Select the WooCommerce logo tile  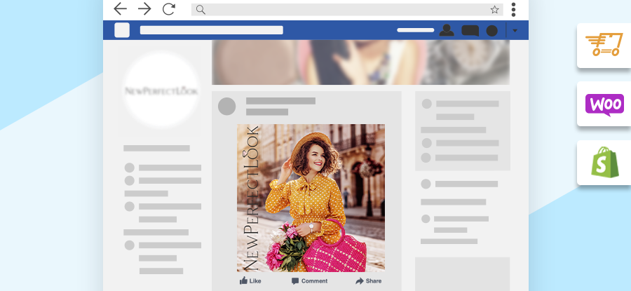(604, 104)
